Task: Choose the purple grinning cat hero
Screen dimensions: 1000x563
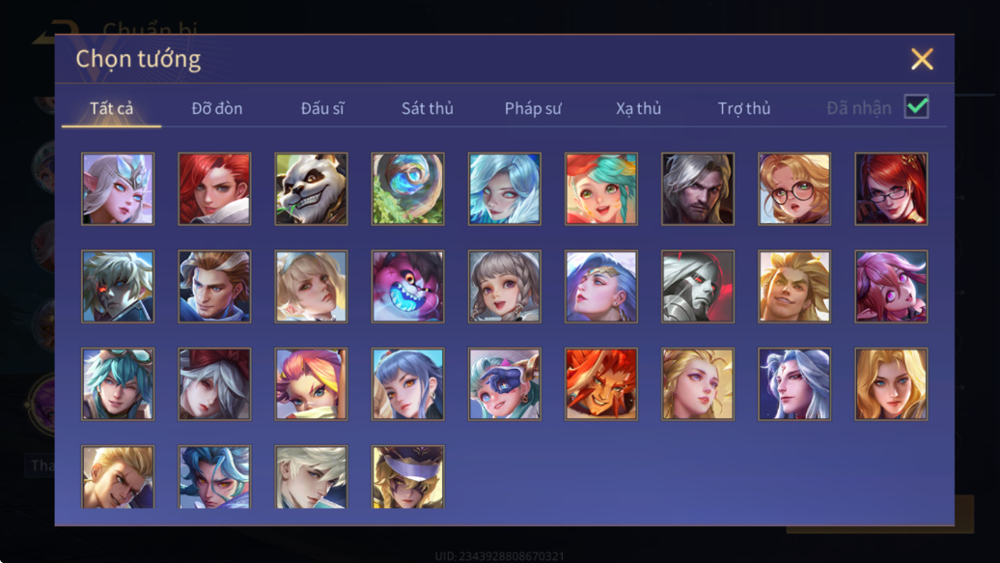Action: point(408,287)
